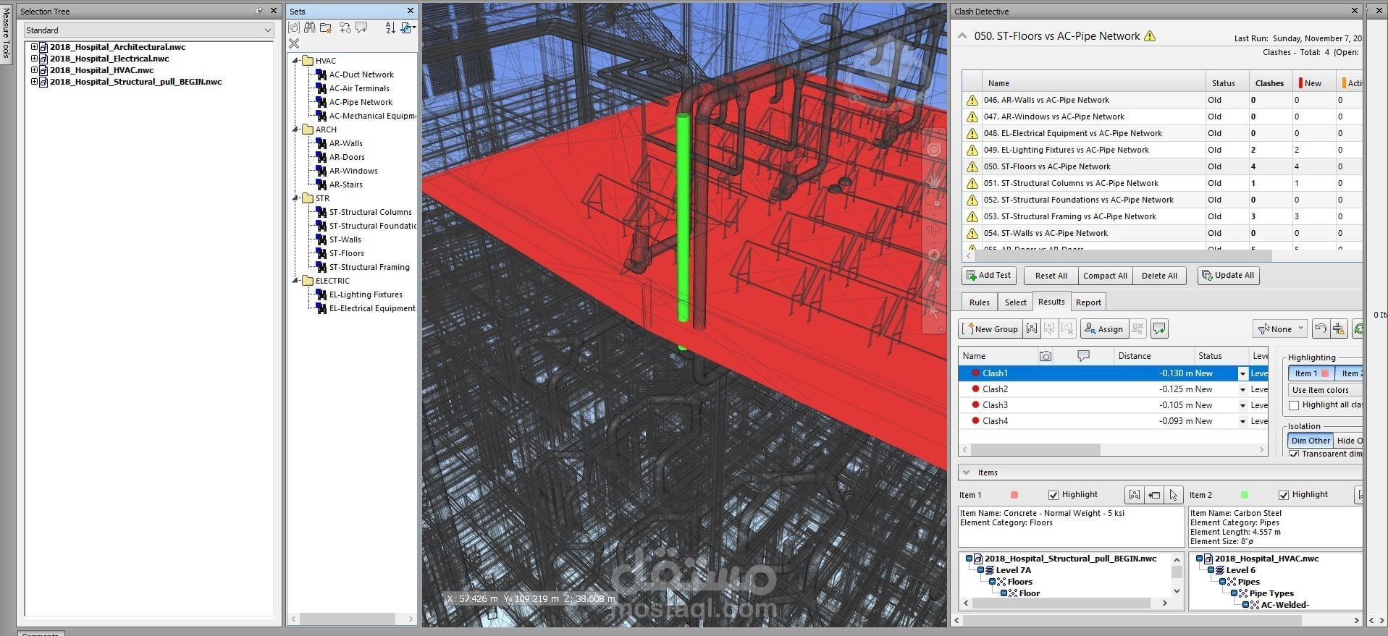Toggle Item 1 Highlight checkbox
The image size is (1388, 636).
[1053, 495]
